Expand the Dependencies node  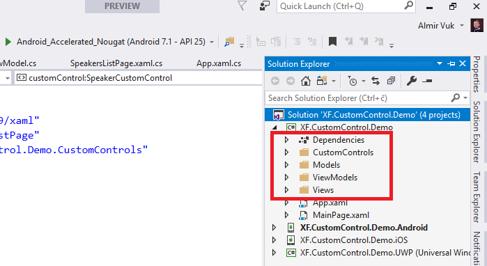[286, 140]
